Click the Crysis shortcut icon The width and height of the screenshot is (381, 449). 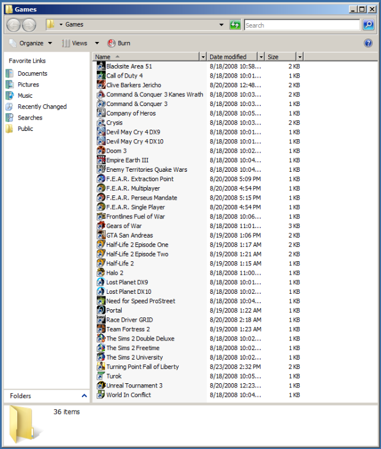point(101,123)
